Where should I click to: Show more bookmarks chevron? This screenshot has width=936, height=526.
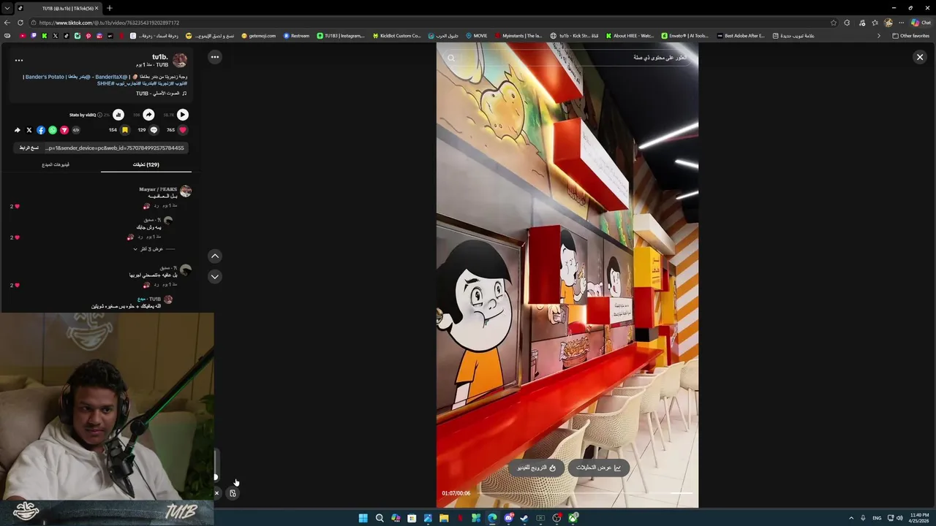[x=879, y=36]
